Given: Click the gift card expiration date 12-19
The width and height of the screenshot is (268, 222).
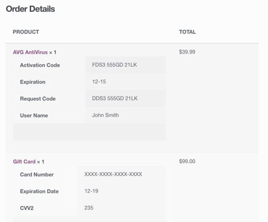Looking at the screenshot, I should click(x=91, y=191).
